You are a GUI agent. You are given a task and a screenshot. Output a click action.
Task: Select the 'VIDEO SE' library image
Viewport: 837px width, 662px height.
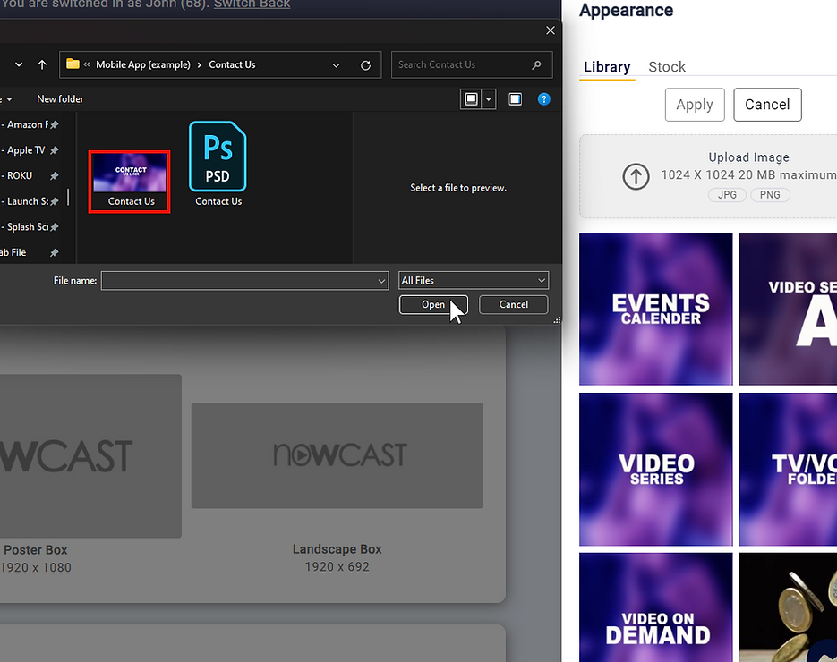point(788,309)
